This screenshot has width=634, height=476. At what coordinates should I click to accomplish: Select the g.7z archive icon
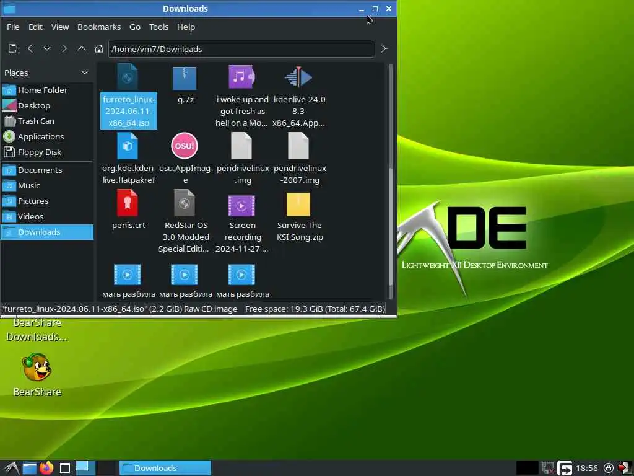point(185,78)
